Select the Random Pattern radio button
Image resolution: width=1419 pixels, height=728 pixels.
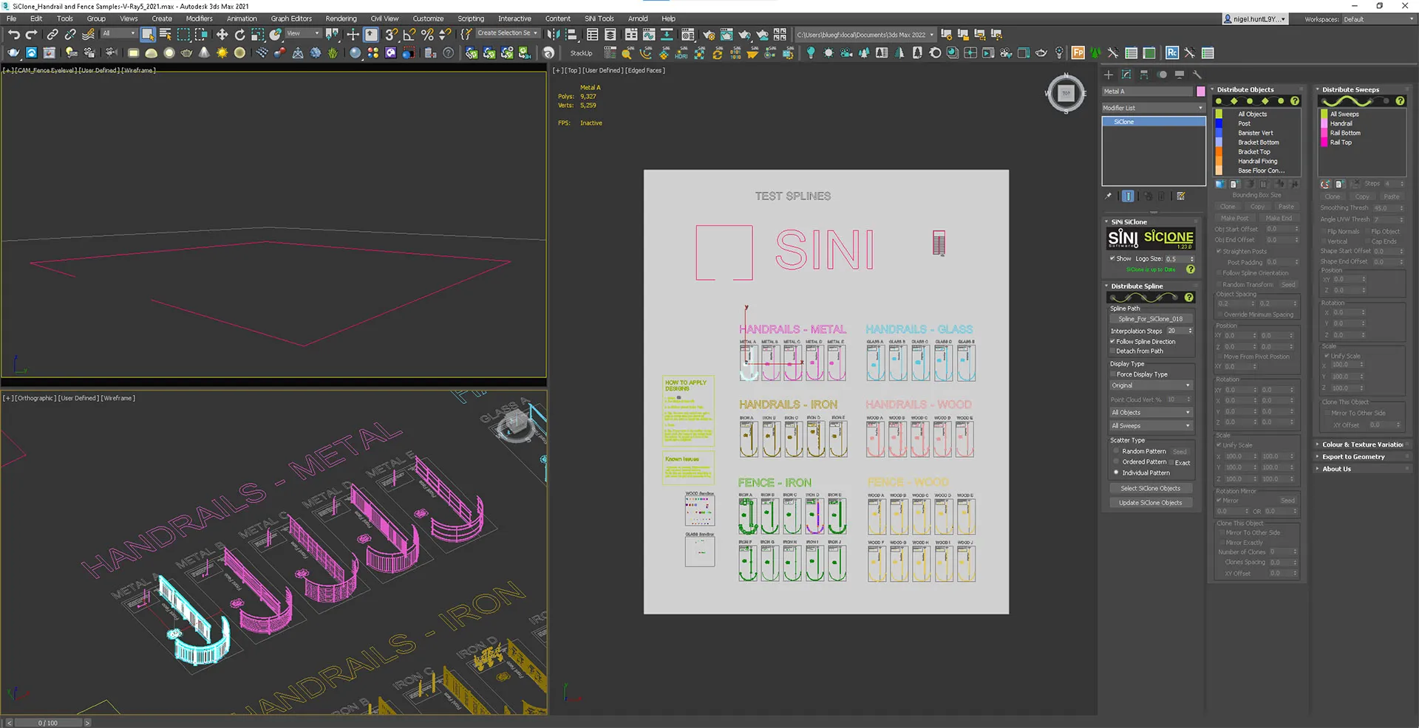coord(1116,451)
